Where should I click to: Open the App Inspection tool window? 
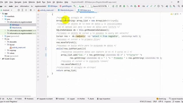click(x=104, y=99)
